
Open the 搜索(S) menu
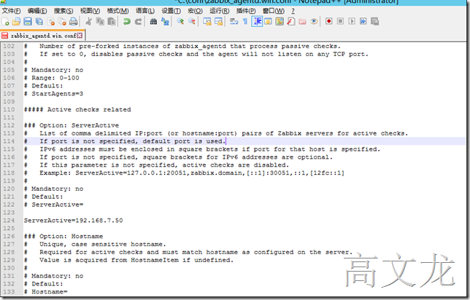tap(63, 11)
